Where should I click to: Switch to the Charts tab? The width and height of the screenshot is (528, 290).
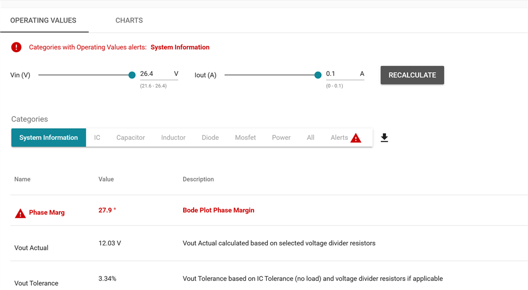click(129, 20)
